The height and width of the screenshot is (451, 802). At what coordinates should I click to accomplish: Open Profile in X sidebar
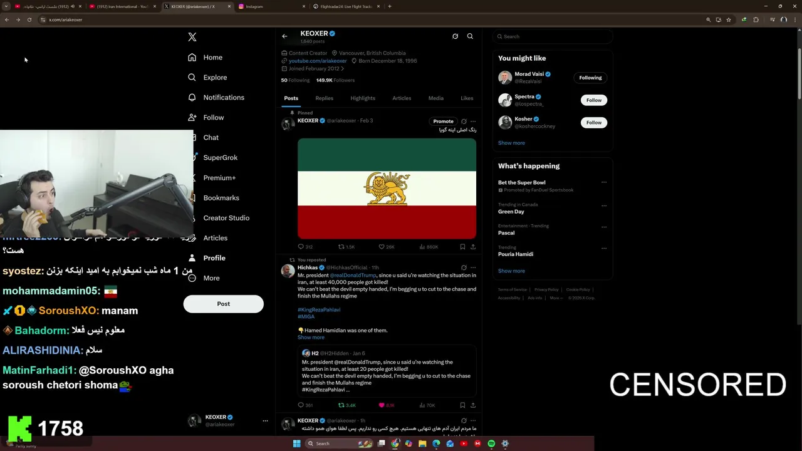click(x=207, y=258)
